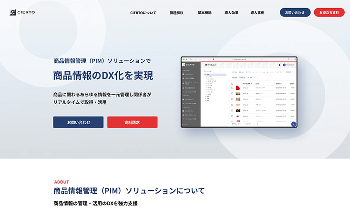Click the red sofa product thumbnail
The height and width of the screenshot is (216, 350).
[238, 88]
